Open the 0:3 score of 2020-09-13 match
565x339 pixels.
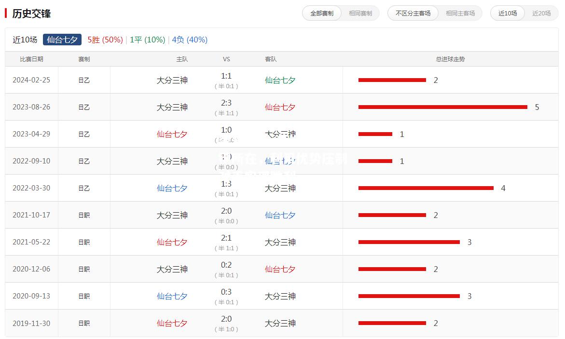tap(226, 292)
